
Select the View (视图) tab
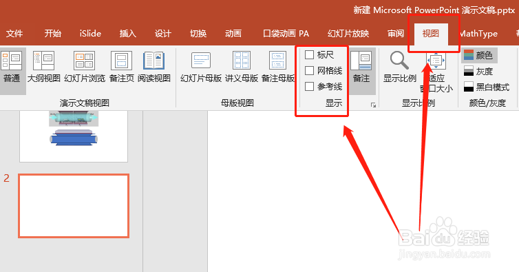tap(431, 34)
